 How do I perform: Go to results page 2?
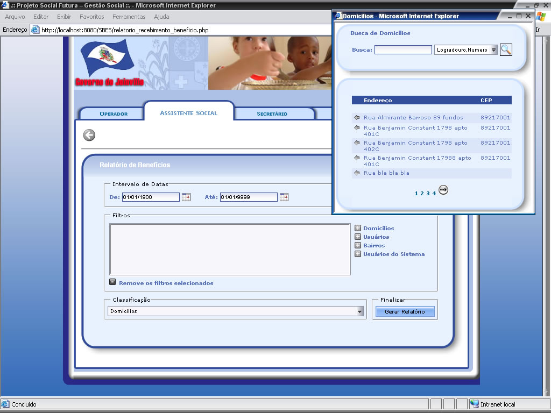pos(422,193)
